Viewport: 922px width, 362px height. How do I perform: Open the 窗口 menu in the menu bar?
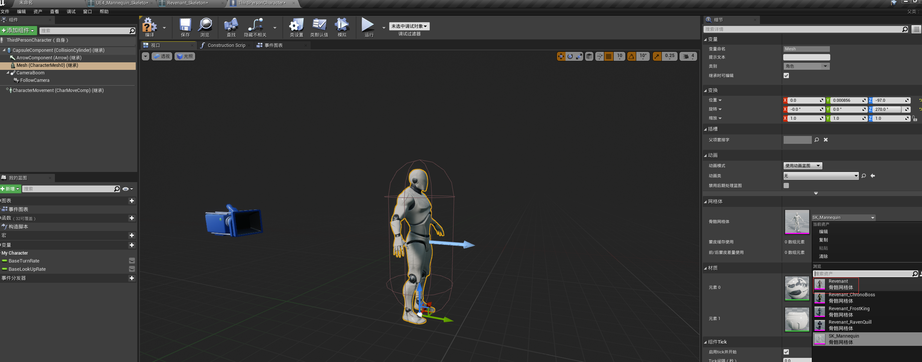(x=88, y=12)
